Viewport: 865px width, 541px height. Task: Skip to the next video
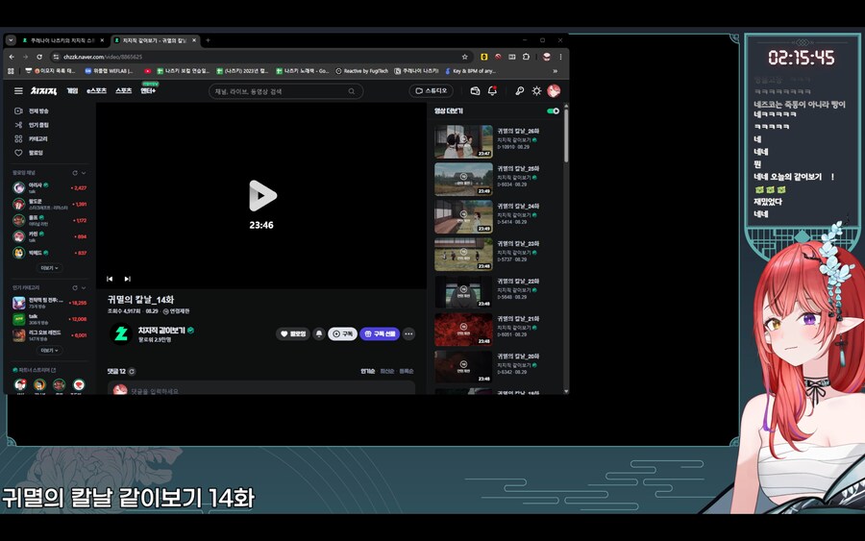pos(128,279)
